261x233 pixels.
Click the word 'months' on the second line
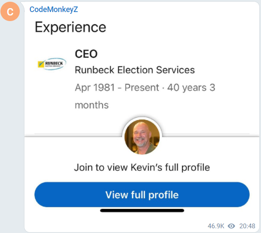pyautogui.click(x=91, y=105)
